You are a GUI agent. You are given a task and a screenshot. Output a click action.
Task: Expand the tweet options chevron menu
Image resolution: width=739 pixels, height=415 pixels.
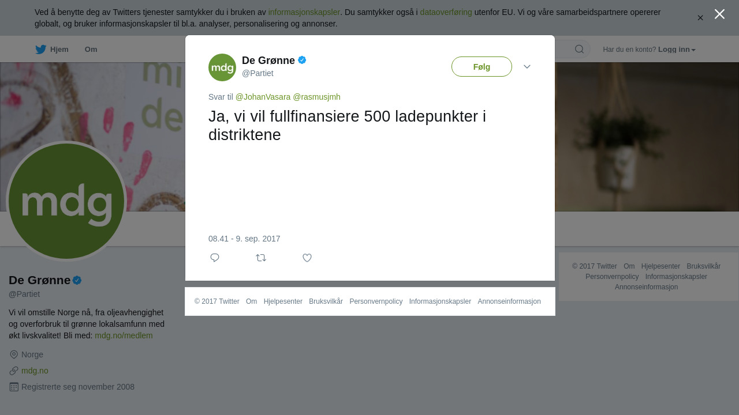(x=527, y=67)
